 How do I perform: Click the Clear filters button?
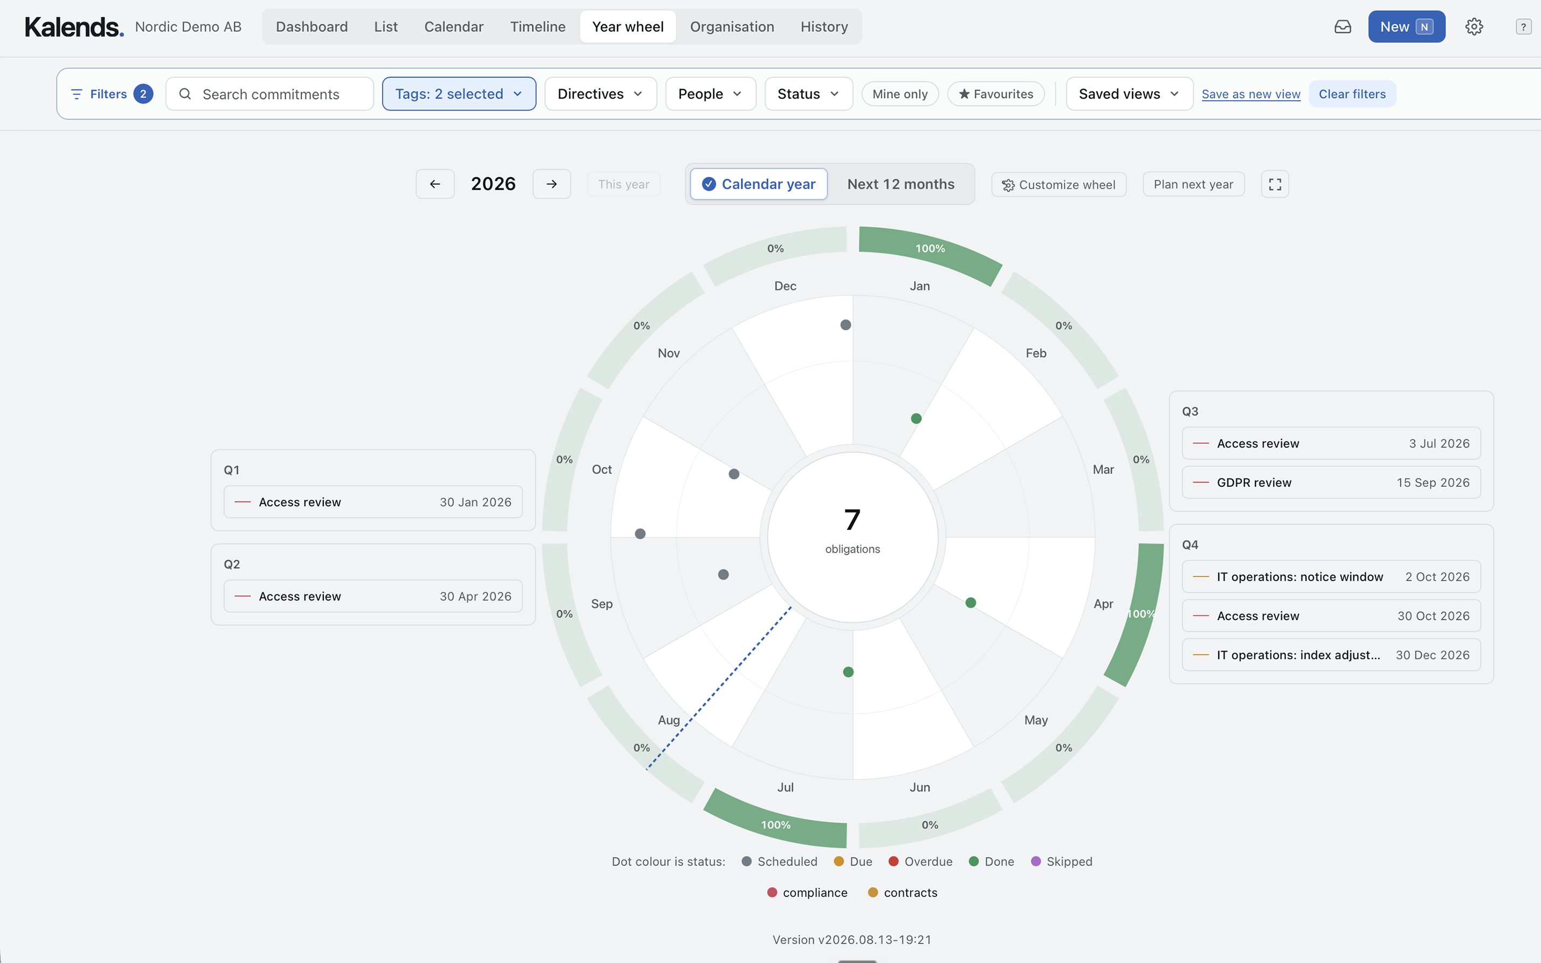(1352, 94)
